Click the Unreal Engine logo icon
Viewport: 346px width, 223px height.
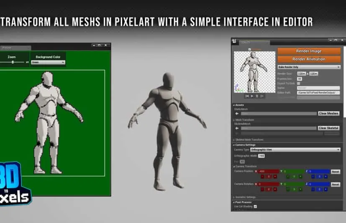[234, 41]
